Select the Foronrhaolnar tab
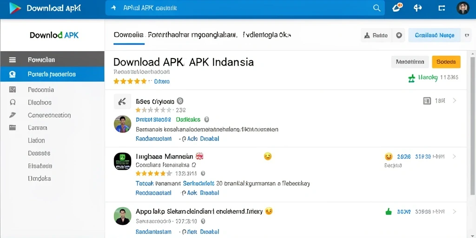Image resolution: width=476 pixels, height=238 pixels. pyautogui.click(x=193, y=35)
